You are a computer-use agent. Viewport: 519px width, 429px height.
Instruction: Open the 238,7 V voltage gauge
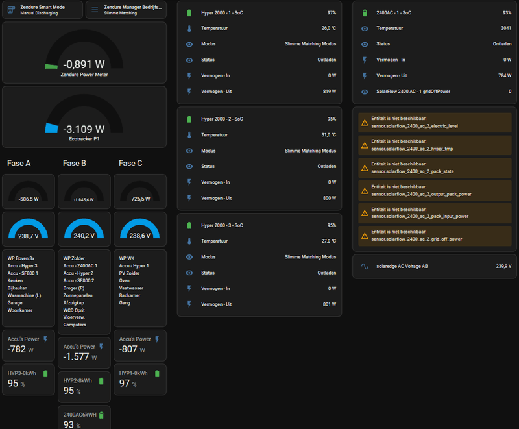coord(29,229)
